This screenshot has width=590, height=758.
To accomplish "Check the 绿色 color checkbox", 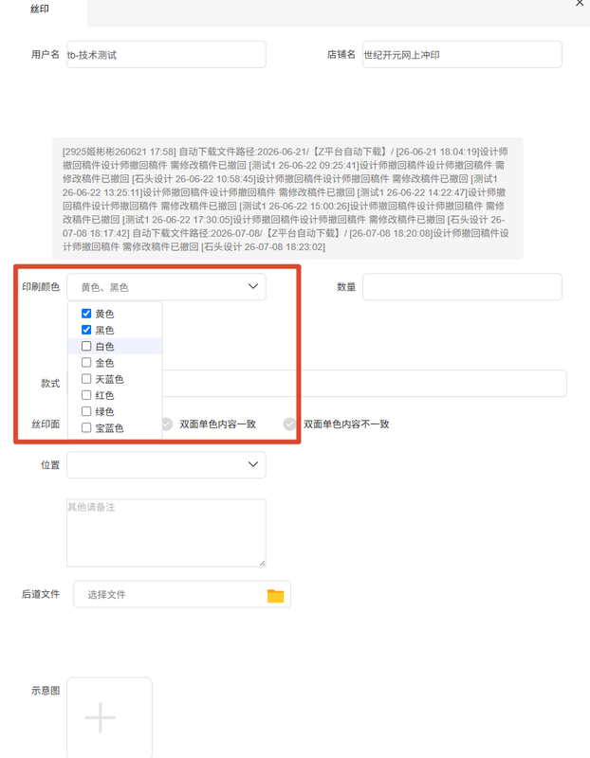I will (86, 411).
